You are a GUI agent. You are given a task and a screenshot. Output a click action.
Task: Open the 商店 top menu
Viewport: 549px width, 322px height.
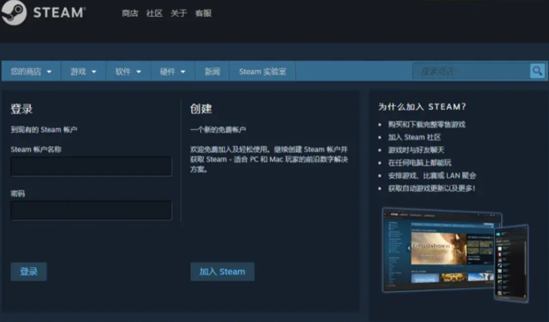(130, 13)
